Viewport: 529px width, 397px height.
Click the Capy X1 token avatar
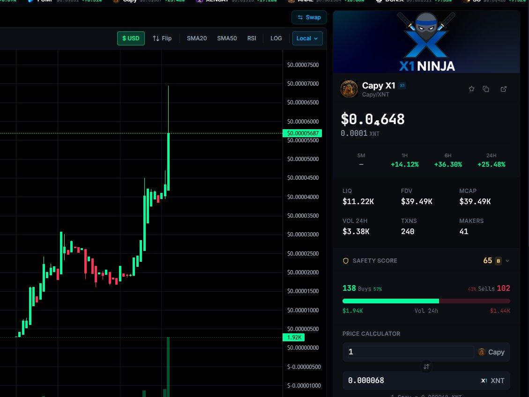coord(349,89)
